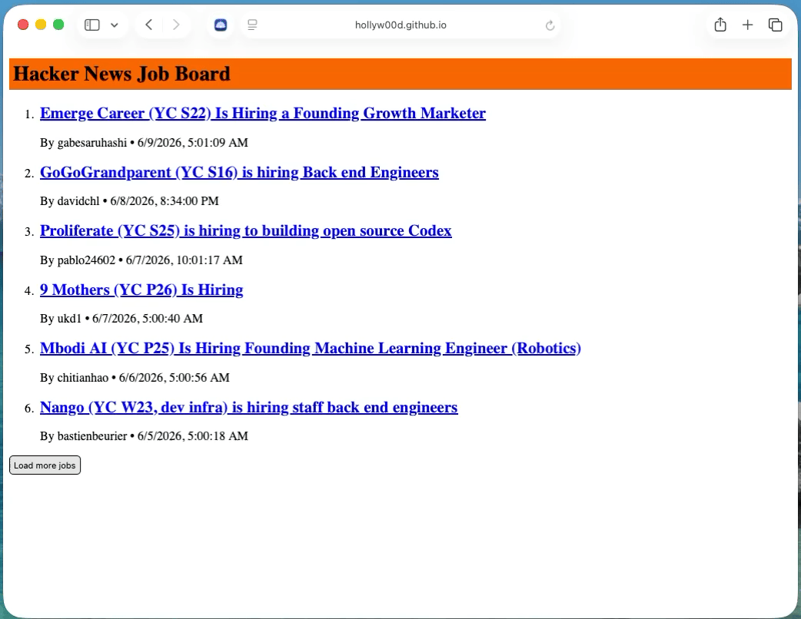This screenshot has height=619, width=801.
Task: Select the byline 'By davidchl • 6/8/2026, 8:34:00 PM'
Action: tap(129, 201)
